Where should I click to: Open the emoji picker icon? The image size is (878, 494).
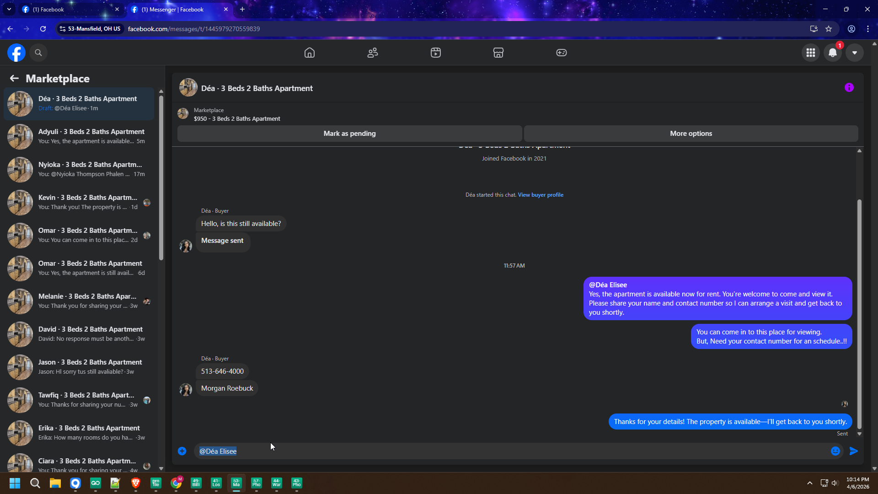coord(835,451)
